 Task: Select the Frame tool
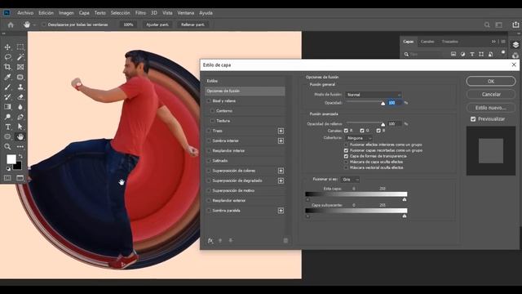[20, 67]
